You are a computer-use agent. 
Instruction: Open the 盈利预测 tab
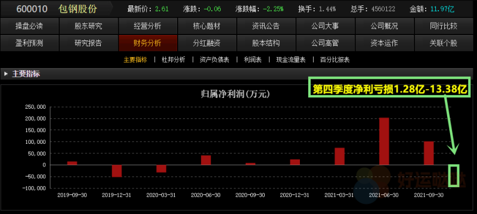tap(29, 43)
